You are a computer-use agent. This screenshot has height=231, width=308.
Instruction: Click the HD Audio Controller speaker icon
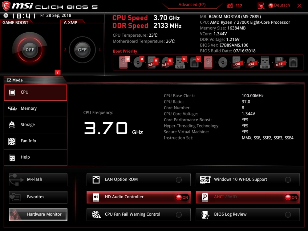96,197
